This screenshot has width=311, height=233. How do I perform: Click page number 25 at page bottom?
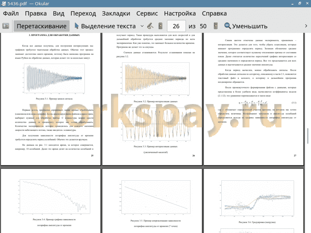[x=92, y=155]
